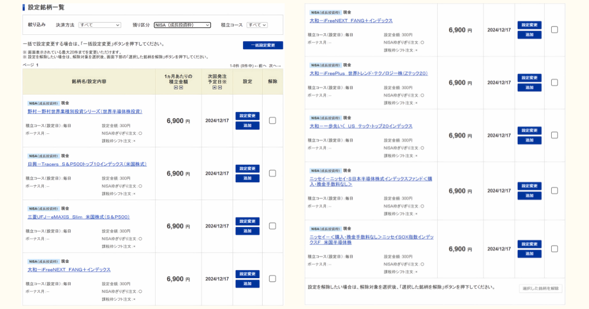Click descending sort icon under 積立金額 column
This screenshot has width=589, height=309.
point(181,87)
